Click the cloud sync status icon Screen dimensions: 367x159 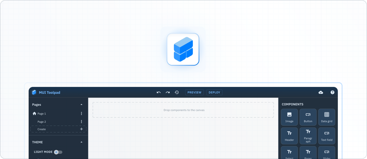pyautogui.click(x=321, y=92)
